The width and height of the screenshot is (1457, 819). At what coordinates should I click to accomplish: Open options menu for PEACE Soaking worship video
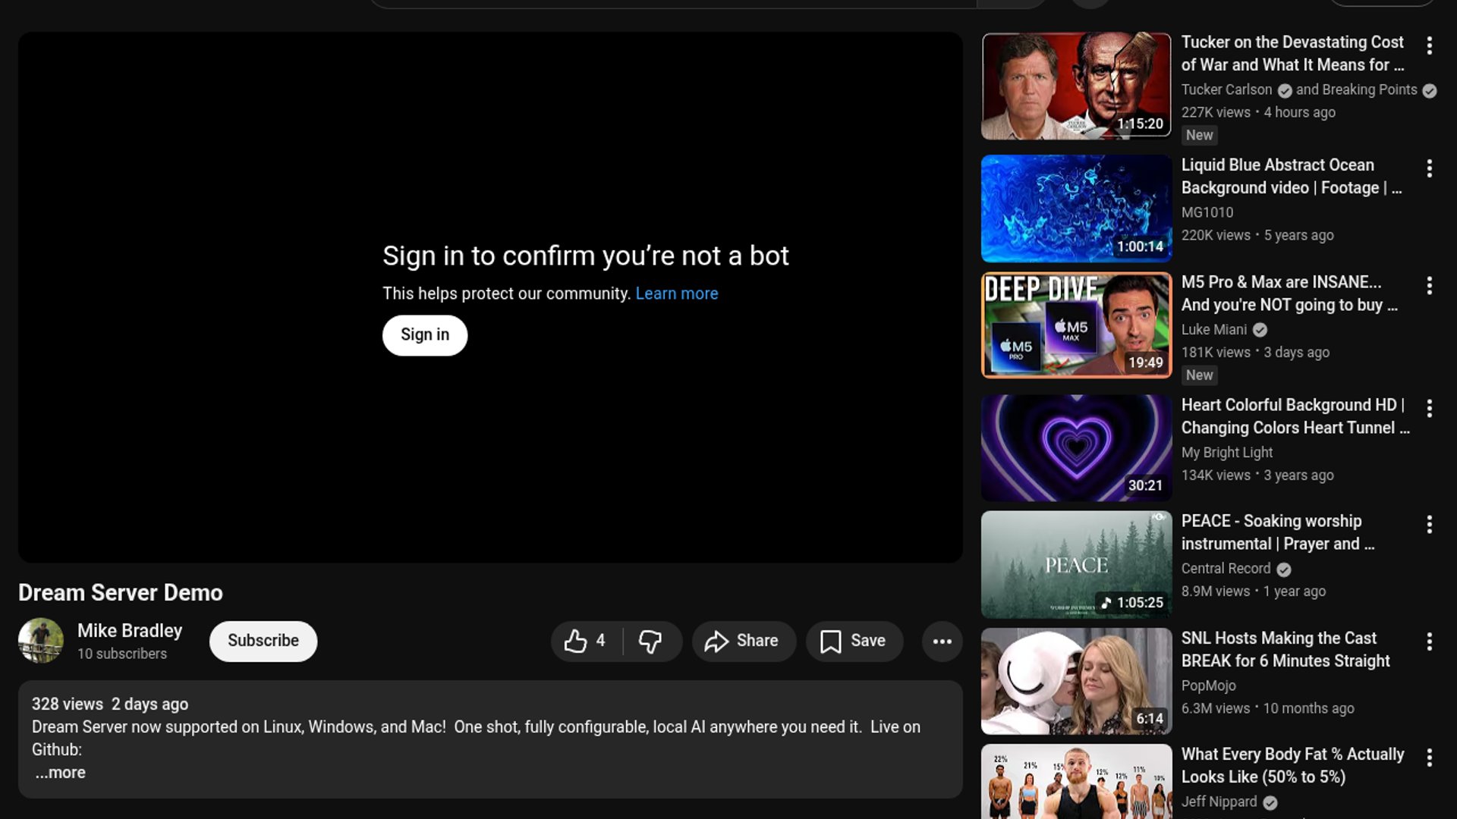pyautogui.click(x=1429, y=525)
